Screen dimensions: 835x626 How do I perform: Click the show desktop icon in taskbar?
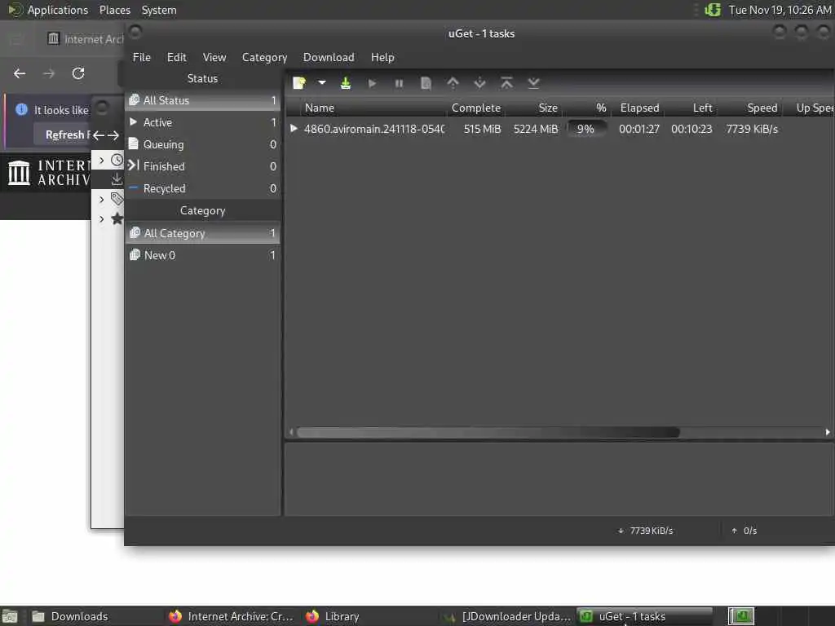(x=10, y=616)
